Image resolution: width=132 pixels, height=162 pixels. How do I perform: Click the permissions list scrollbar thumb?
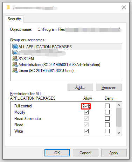[x=119, y=117]
